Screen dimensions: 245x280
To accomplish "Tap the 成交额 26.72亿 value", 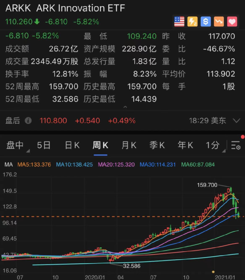I will tap(64, 49).
